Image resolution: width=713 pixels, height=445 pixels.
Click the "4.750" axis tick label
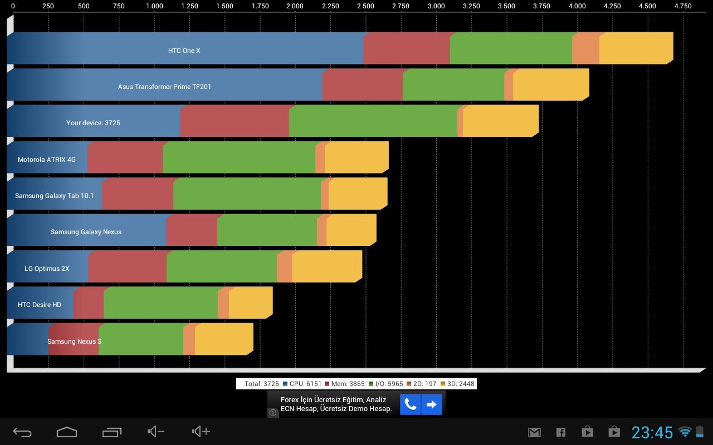point(682,6)
